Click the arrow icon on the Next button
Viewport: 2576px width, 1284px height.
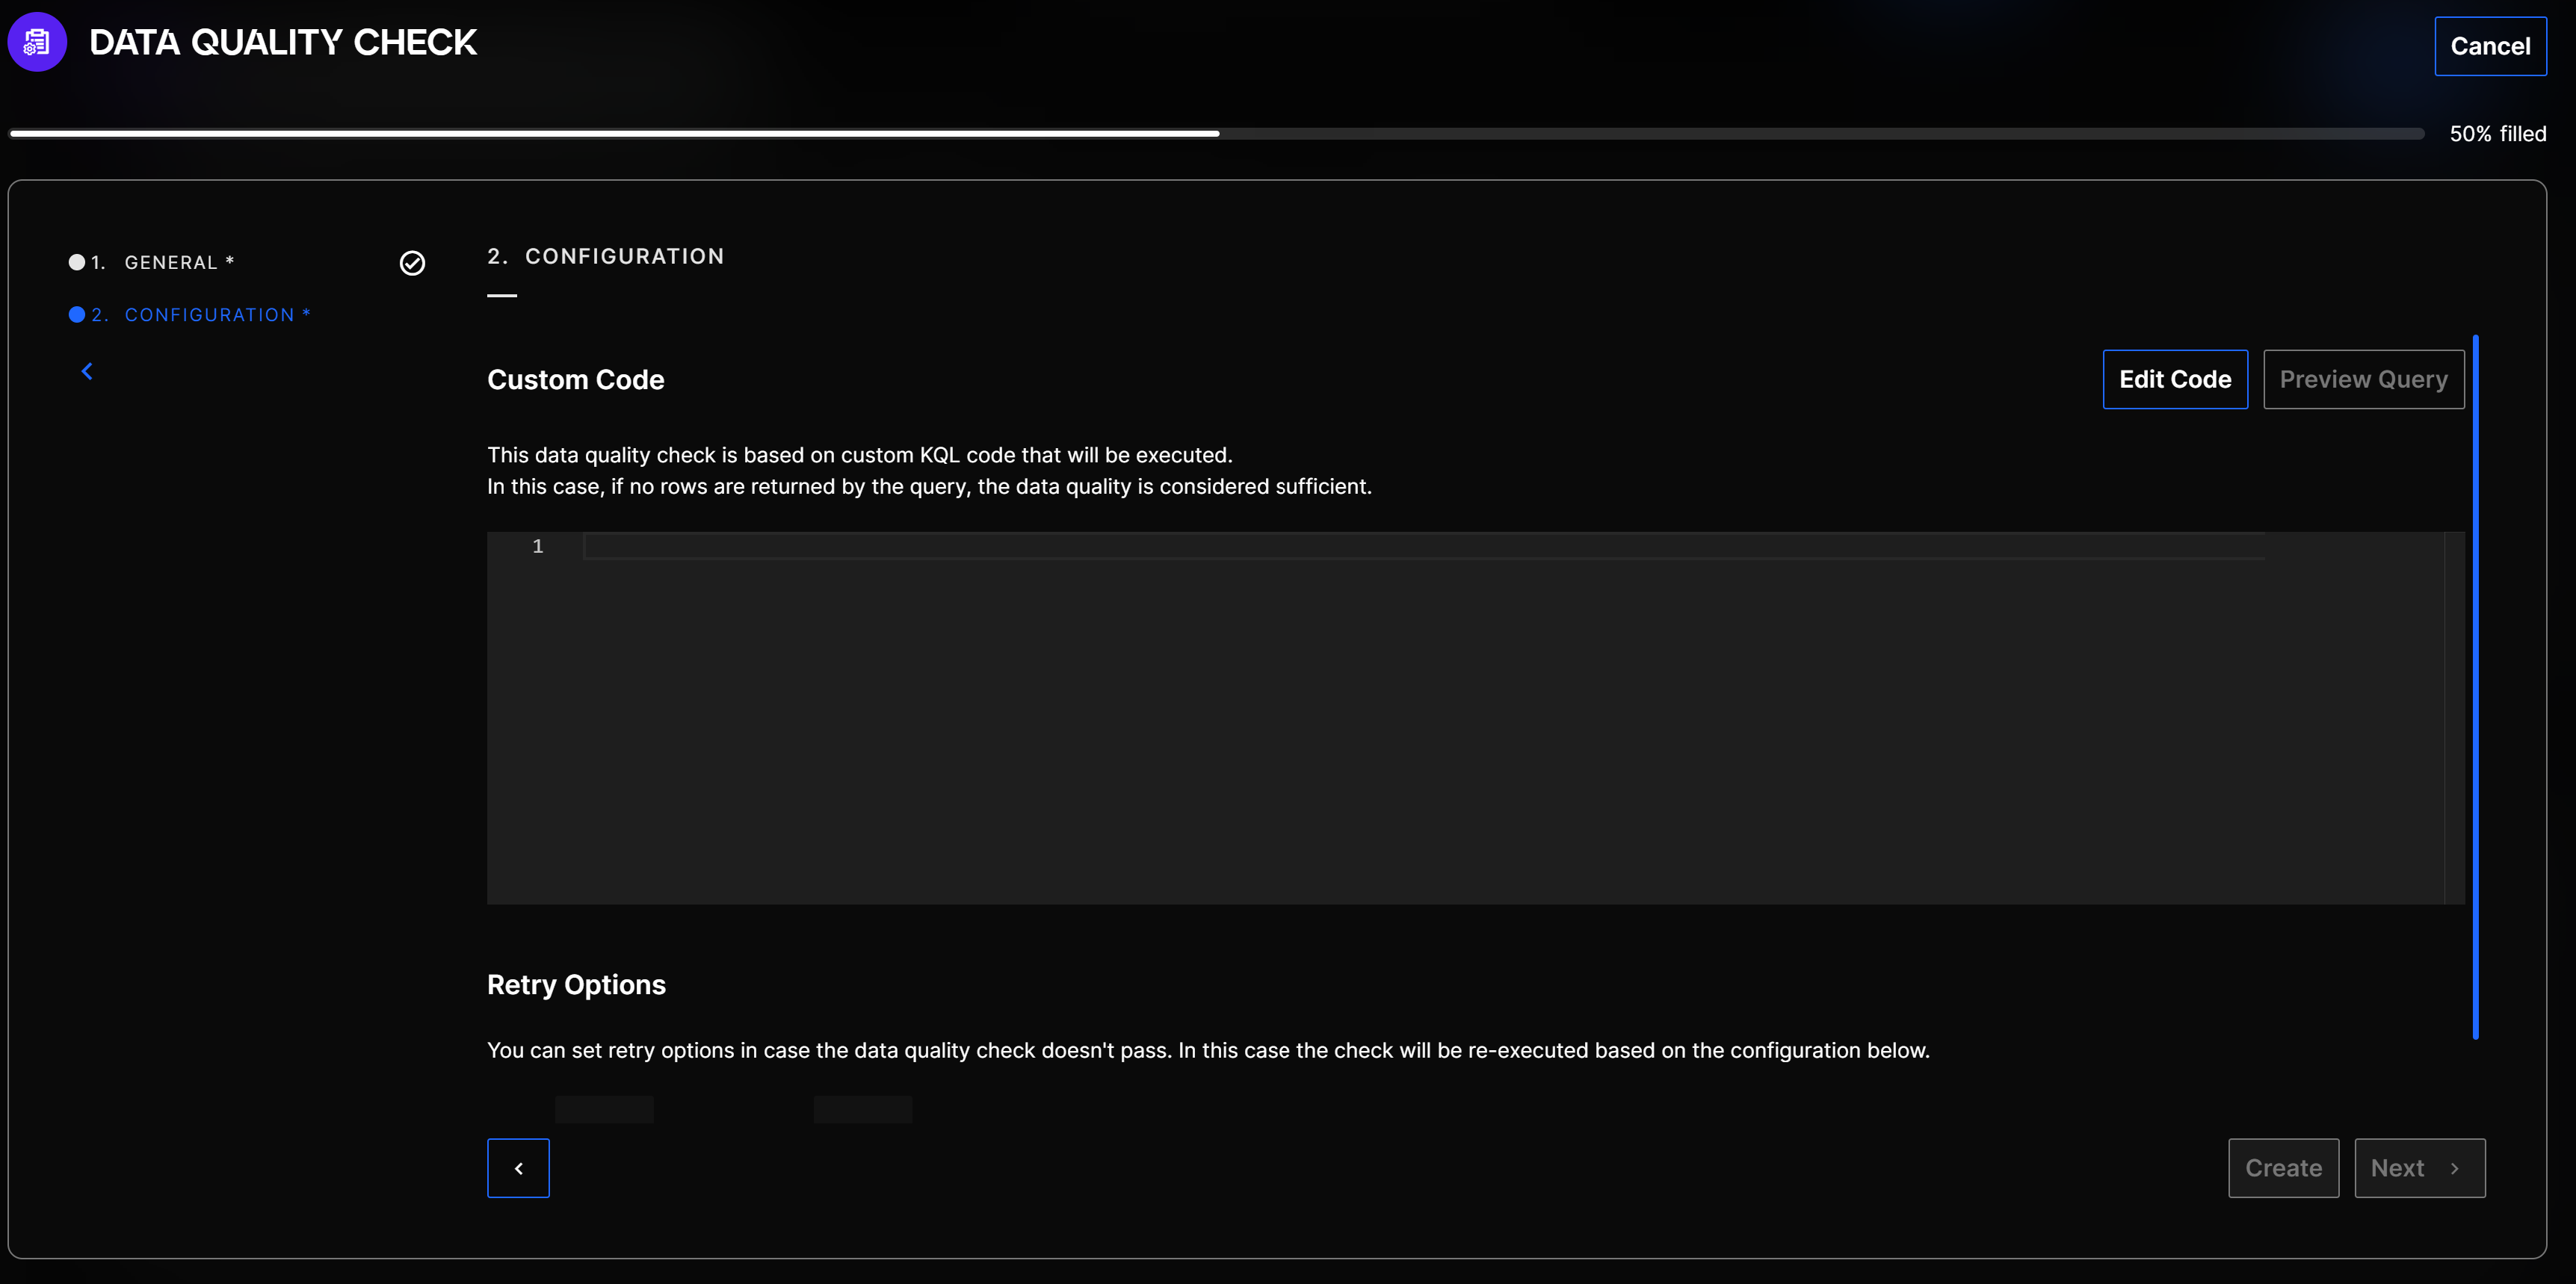(x=2454, y=1168)
